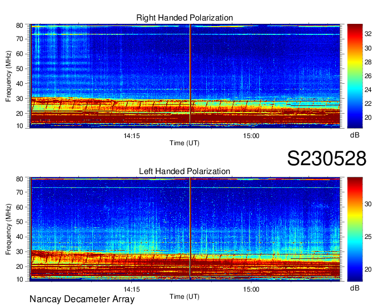Click the 'Nancay Decameter Array' caption
The width and height of the screenshot is (378, 306).
click(82, 299)
